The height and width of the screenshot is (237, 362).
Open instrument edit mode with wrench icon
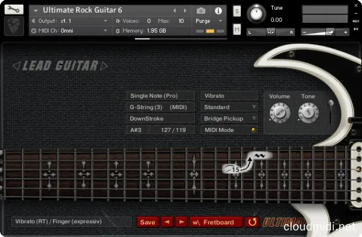coord(14,10)
